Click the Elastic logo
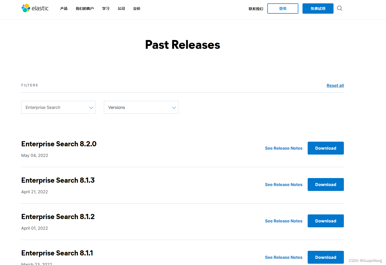Image resolution: width=386 pixels, height=265 pixels. (35, 8)
